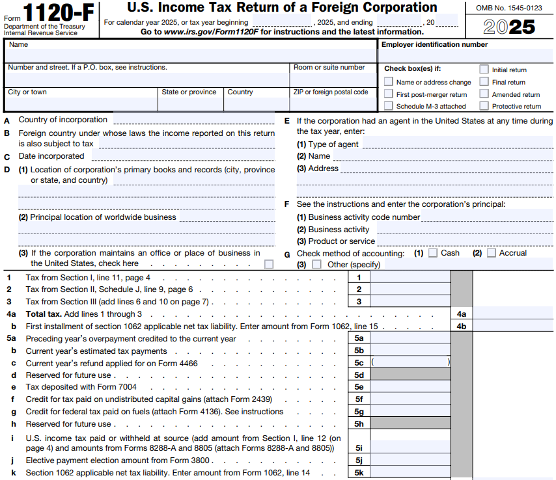Image resolution: width=556 pixels, height=480 pixels.
Task: Click the OMB No. 1545-0123 text
Action: pyautogui.click(x=509, y=8)
